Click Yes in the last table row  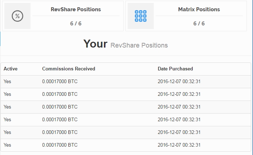tap(7, 145)
